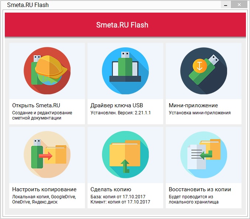Click text 'Установка мини-приложения'
This screenshot has height=219, width=250.
point(200,113)
